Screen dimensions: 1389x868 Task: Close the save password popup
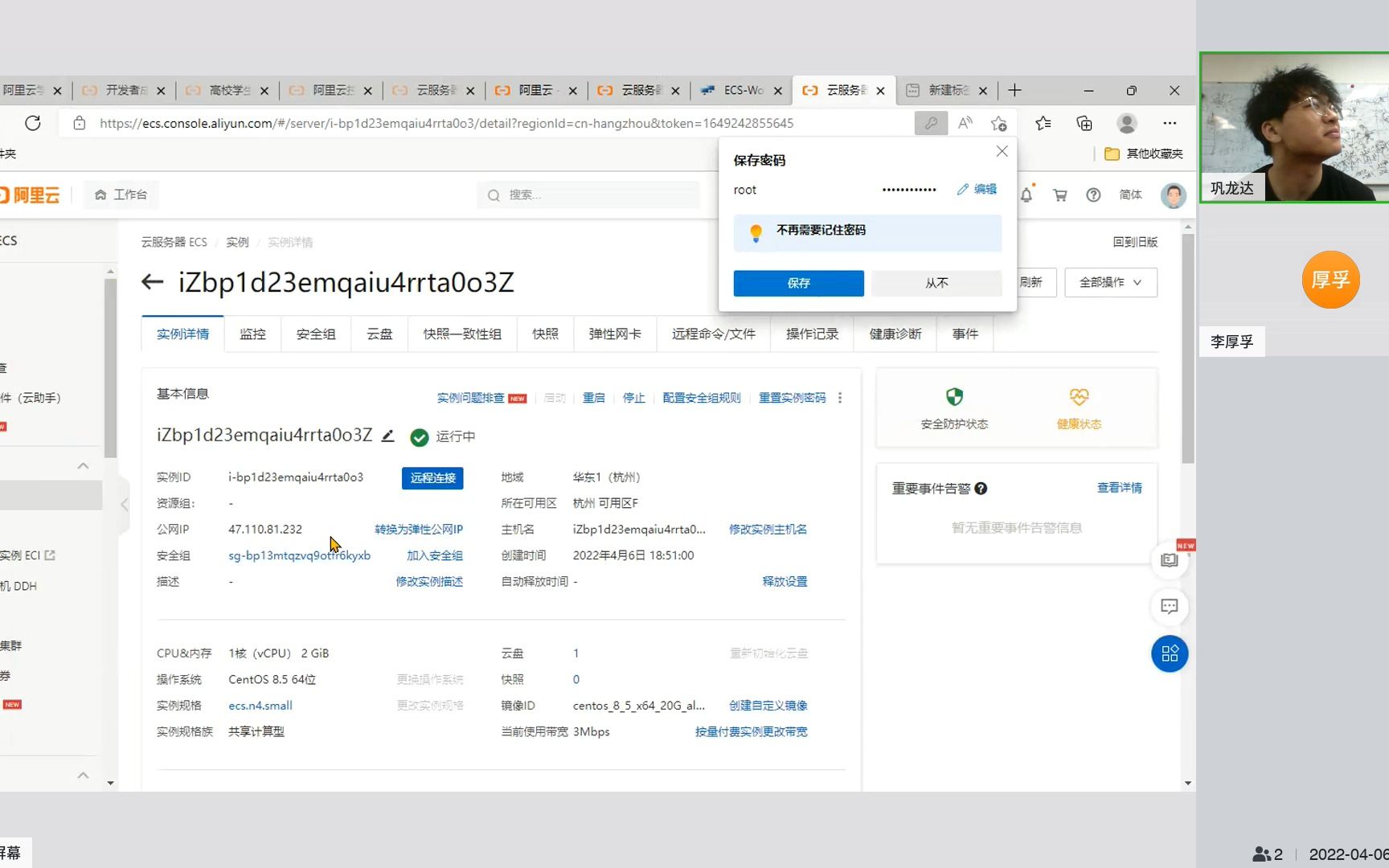click(x=1002, y=151)
